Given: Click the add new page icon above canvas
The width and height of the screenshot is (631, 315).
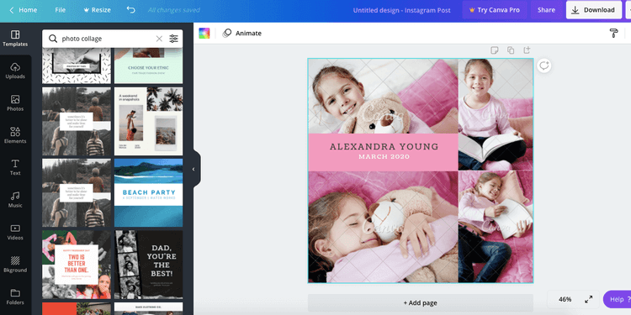Looking at the screenshot, I should coord(527,50).
